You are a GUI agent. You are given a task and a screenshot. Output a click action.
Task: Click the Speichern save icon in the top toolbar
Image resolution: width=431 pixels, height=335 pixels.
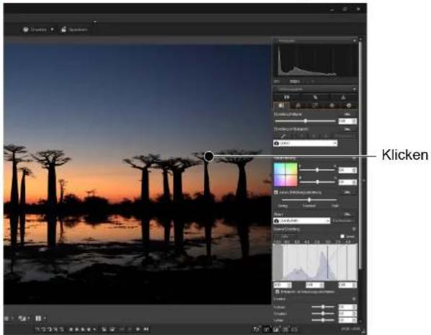coord(63,30)
